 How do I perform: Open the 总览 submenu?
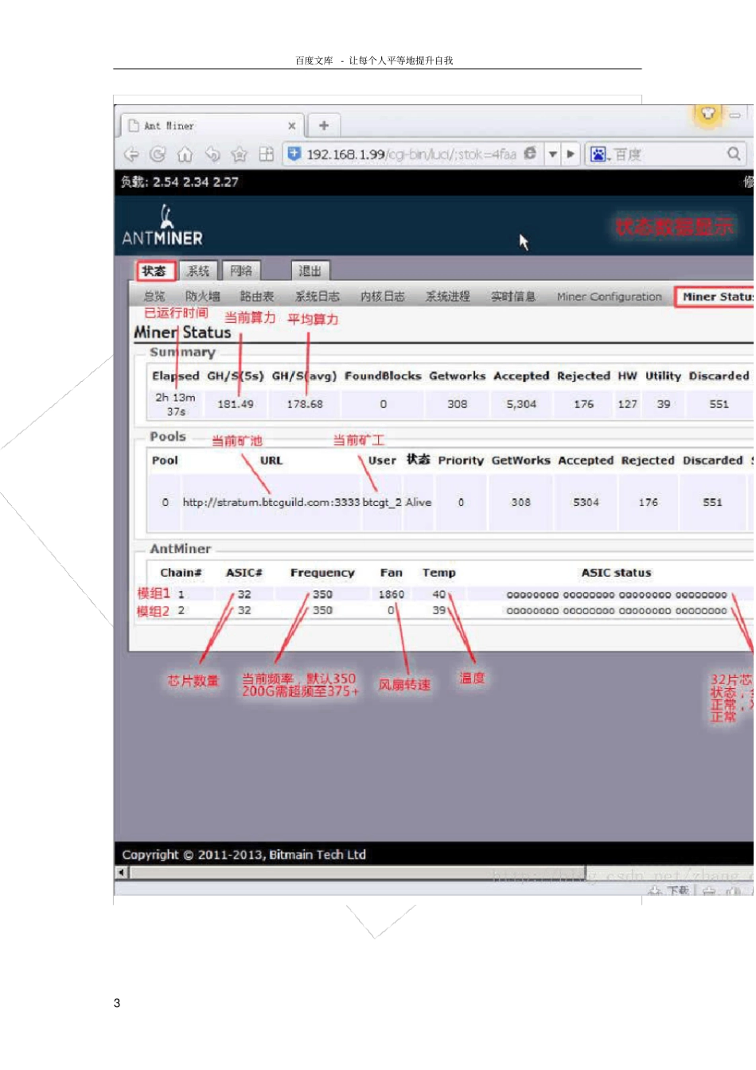[154, 296]
